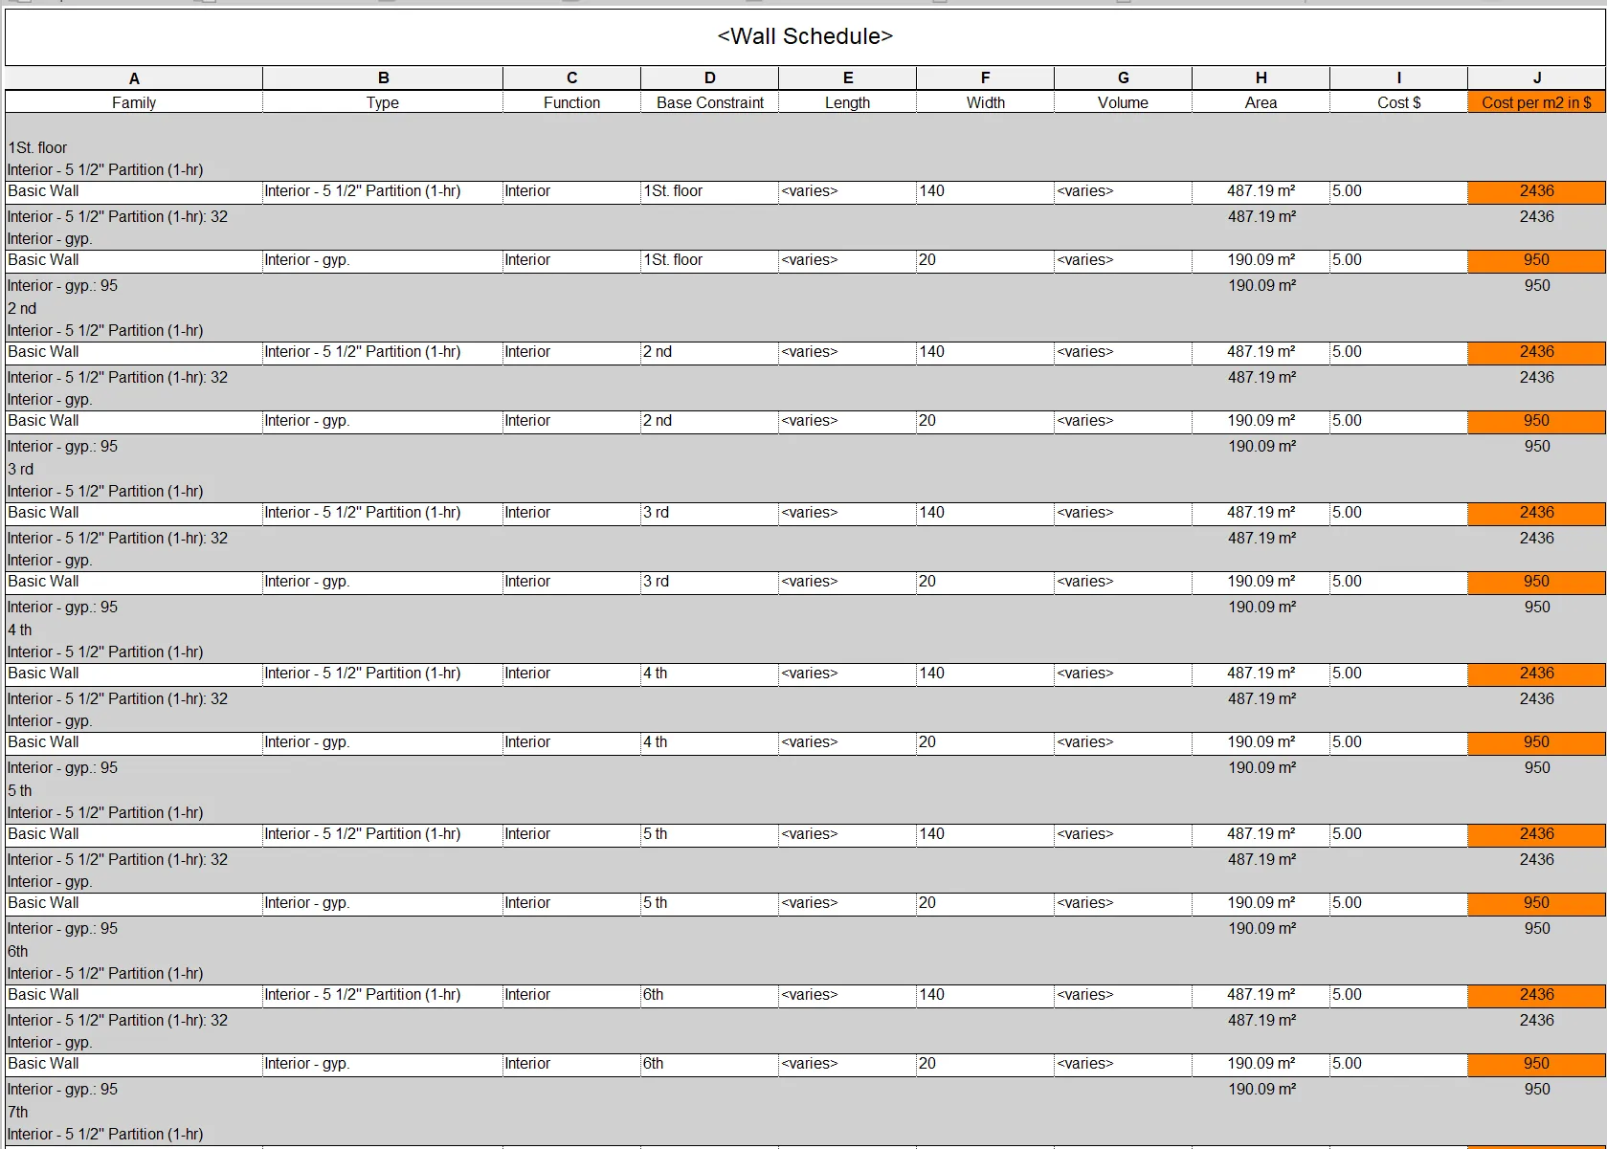Select the Volume header cell

(1123, 102)
